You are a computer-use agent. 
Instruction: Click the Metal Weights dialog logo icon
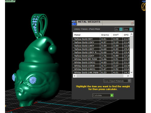[74, 23]
